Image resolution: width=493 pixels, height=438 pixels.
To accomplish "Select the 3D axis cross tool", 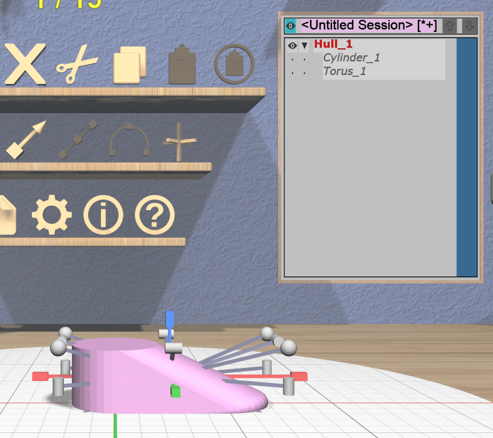I will pyautogui.click(x=179, y=141).
